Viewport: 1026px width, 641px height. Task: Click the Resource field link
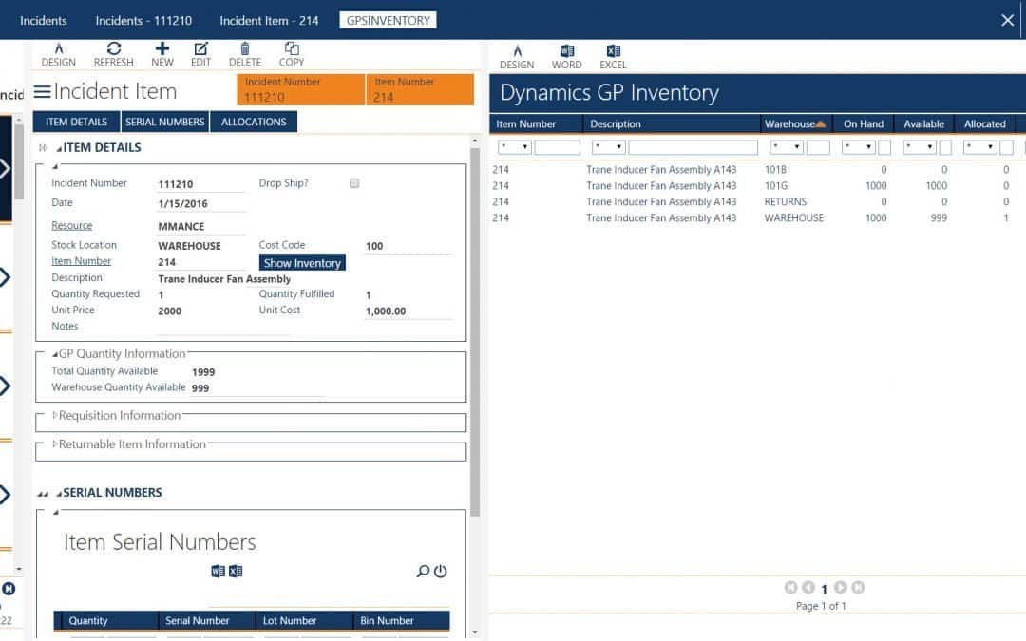coord(73,225)
